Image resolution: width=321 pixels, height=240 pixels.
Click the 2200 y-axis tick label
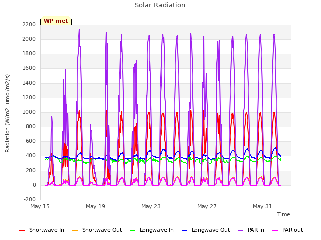[x=29, y=25]
